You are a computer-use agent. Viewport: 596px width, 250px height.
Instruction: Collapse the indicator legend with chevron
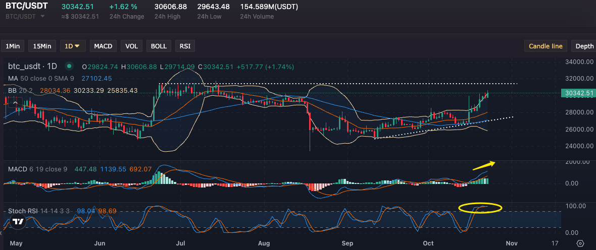pos(15,103)
